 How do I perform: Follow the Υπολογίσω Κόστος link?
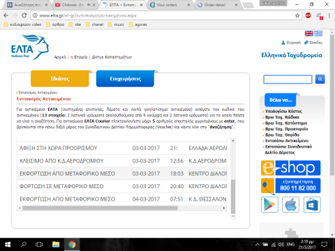283,112
